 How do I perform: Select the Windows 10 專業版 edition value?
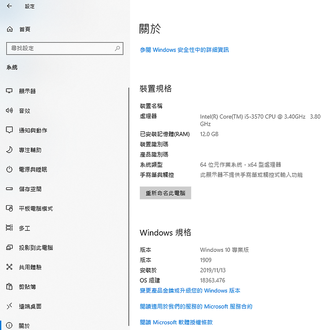225,250
